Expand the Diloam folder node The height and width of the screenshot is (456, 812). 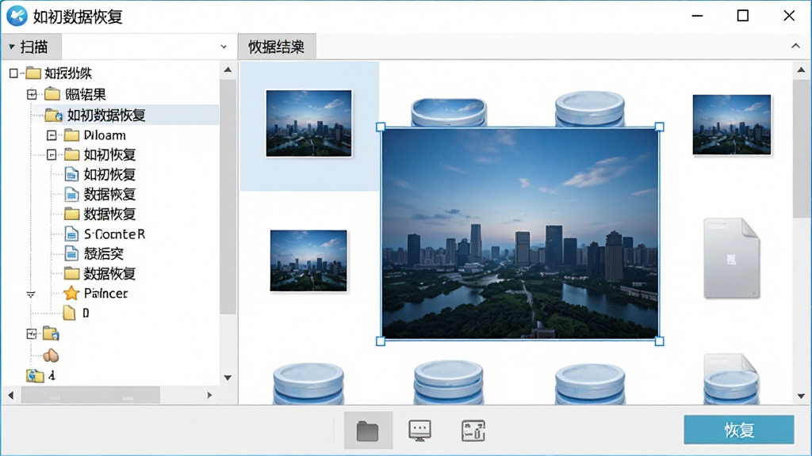coord(52,135)
